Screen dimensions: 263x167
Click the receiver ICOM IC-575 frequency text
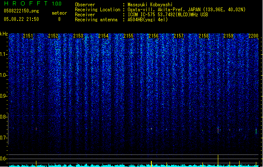coord(168,15)
